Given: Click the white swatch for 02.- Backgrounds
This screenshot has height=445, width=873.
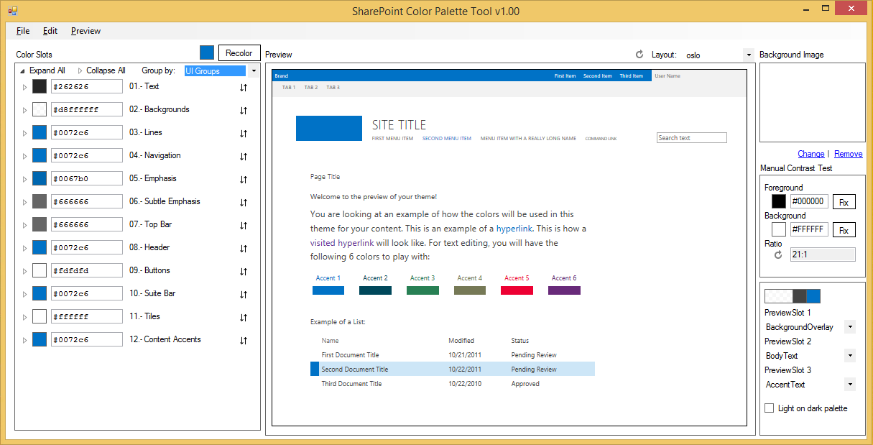Looking at the screenshot, I should click(x=40, y=109).
